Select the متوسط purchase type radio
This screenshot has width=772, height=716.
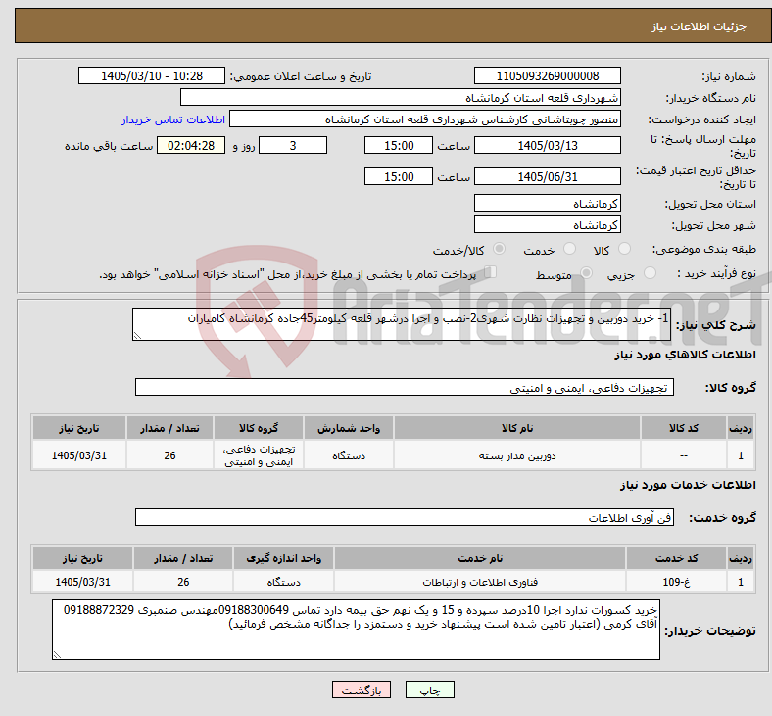586,272
